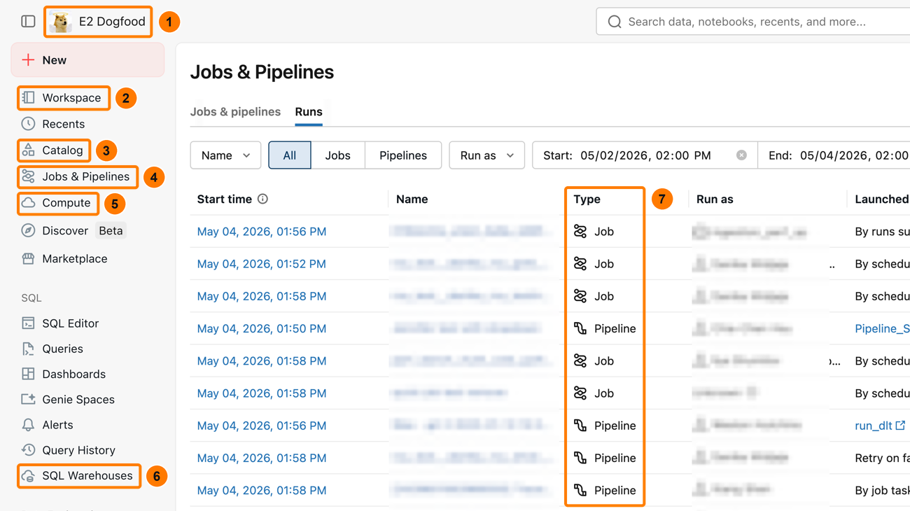
Task: Click the Jobs & Pipelines sidebar icon
Action: click(28, 176)
